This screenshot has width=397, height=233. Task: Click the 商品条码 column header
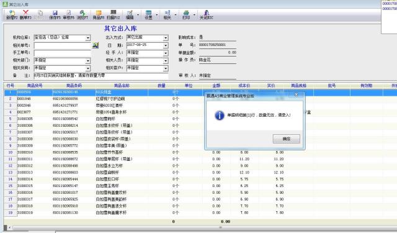74,86
